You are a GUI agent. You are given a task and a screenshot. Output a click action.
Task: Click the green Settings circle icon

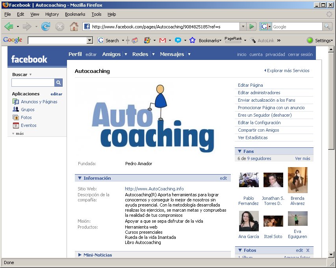[310, 40]
